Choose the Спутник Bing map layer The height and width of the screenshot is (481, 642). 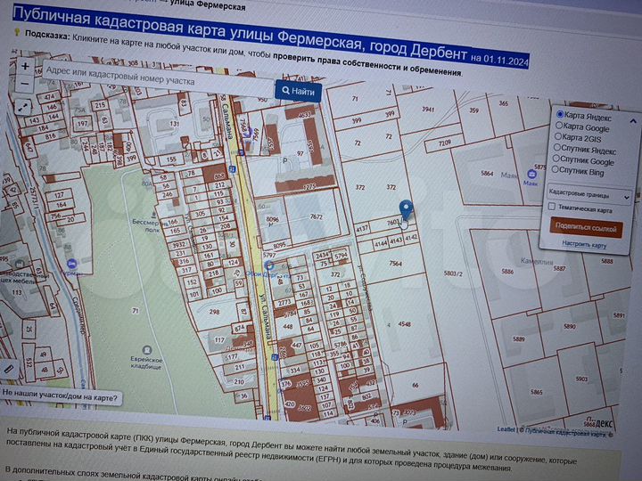click(557, 171)
